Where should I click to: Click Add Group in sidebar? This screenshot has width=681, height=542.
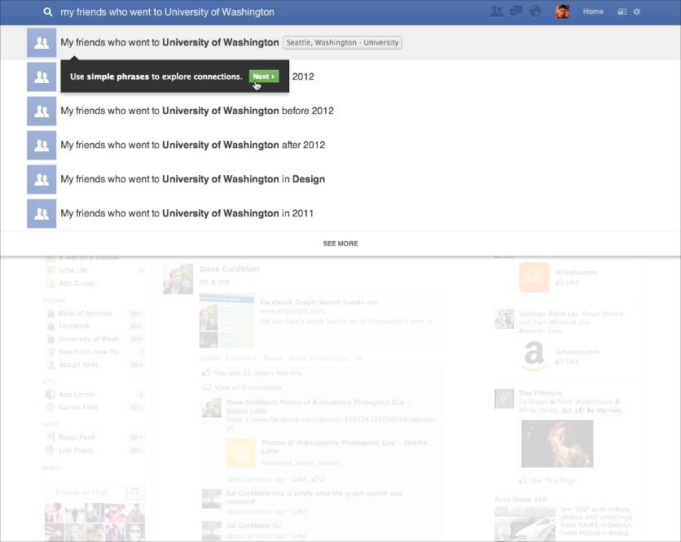coord(80,283)
